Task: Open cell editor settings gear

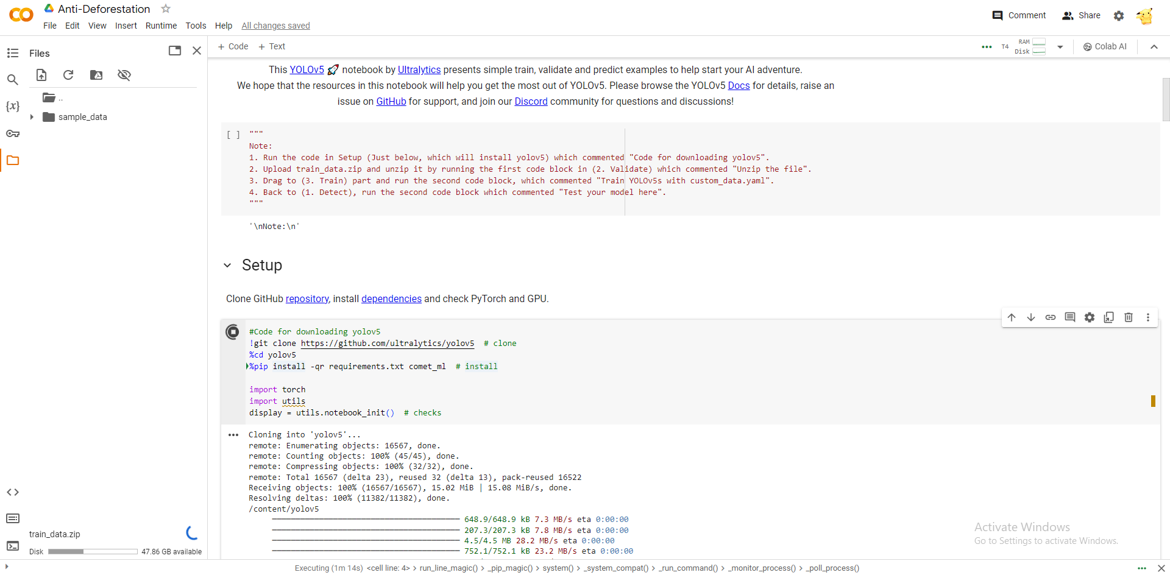Action: tap(1090, 317)
